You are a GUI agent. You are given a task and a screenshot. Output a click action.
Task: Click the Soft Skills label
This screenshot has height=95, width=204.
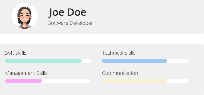click(16, 53)
